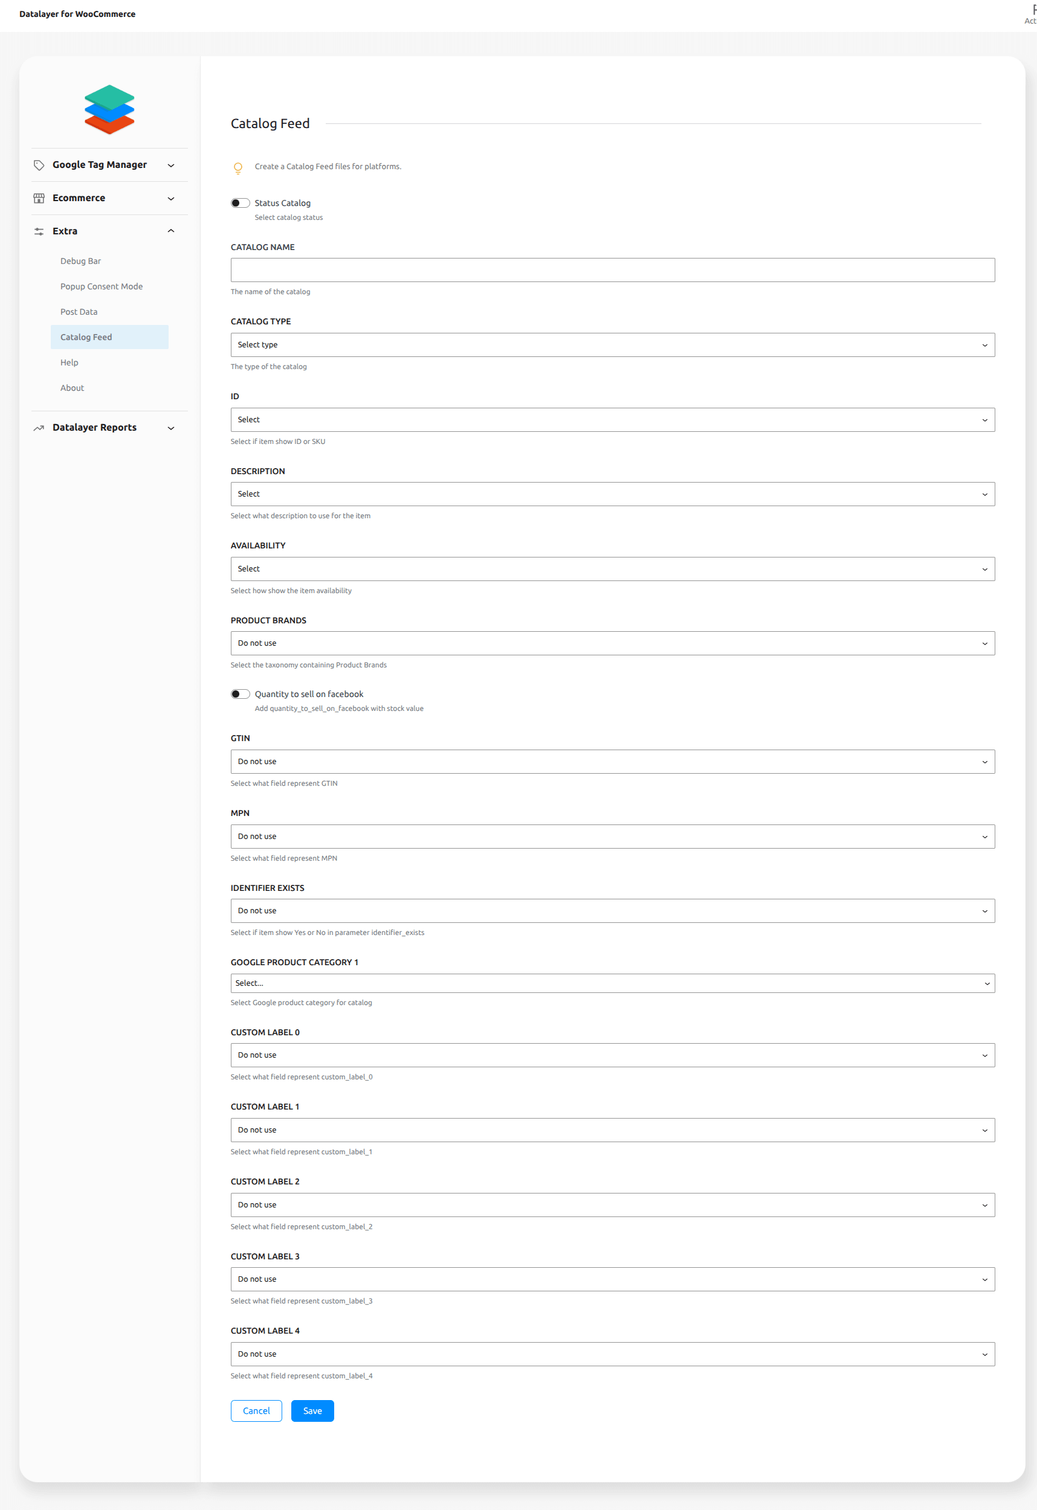Go to Popup Consent Mode page
The width and height of the screenshot is (1037, 1510).
point(102,286)
